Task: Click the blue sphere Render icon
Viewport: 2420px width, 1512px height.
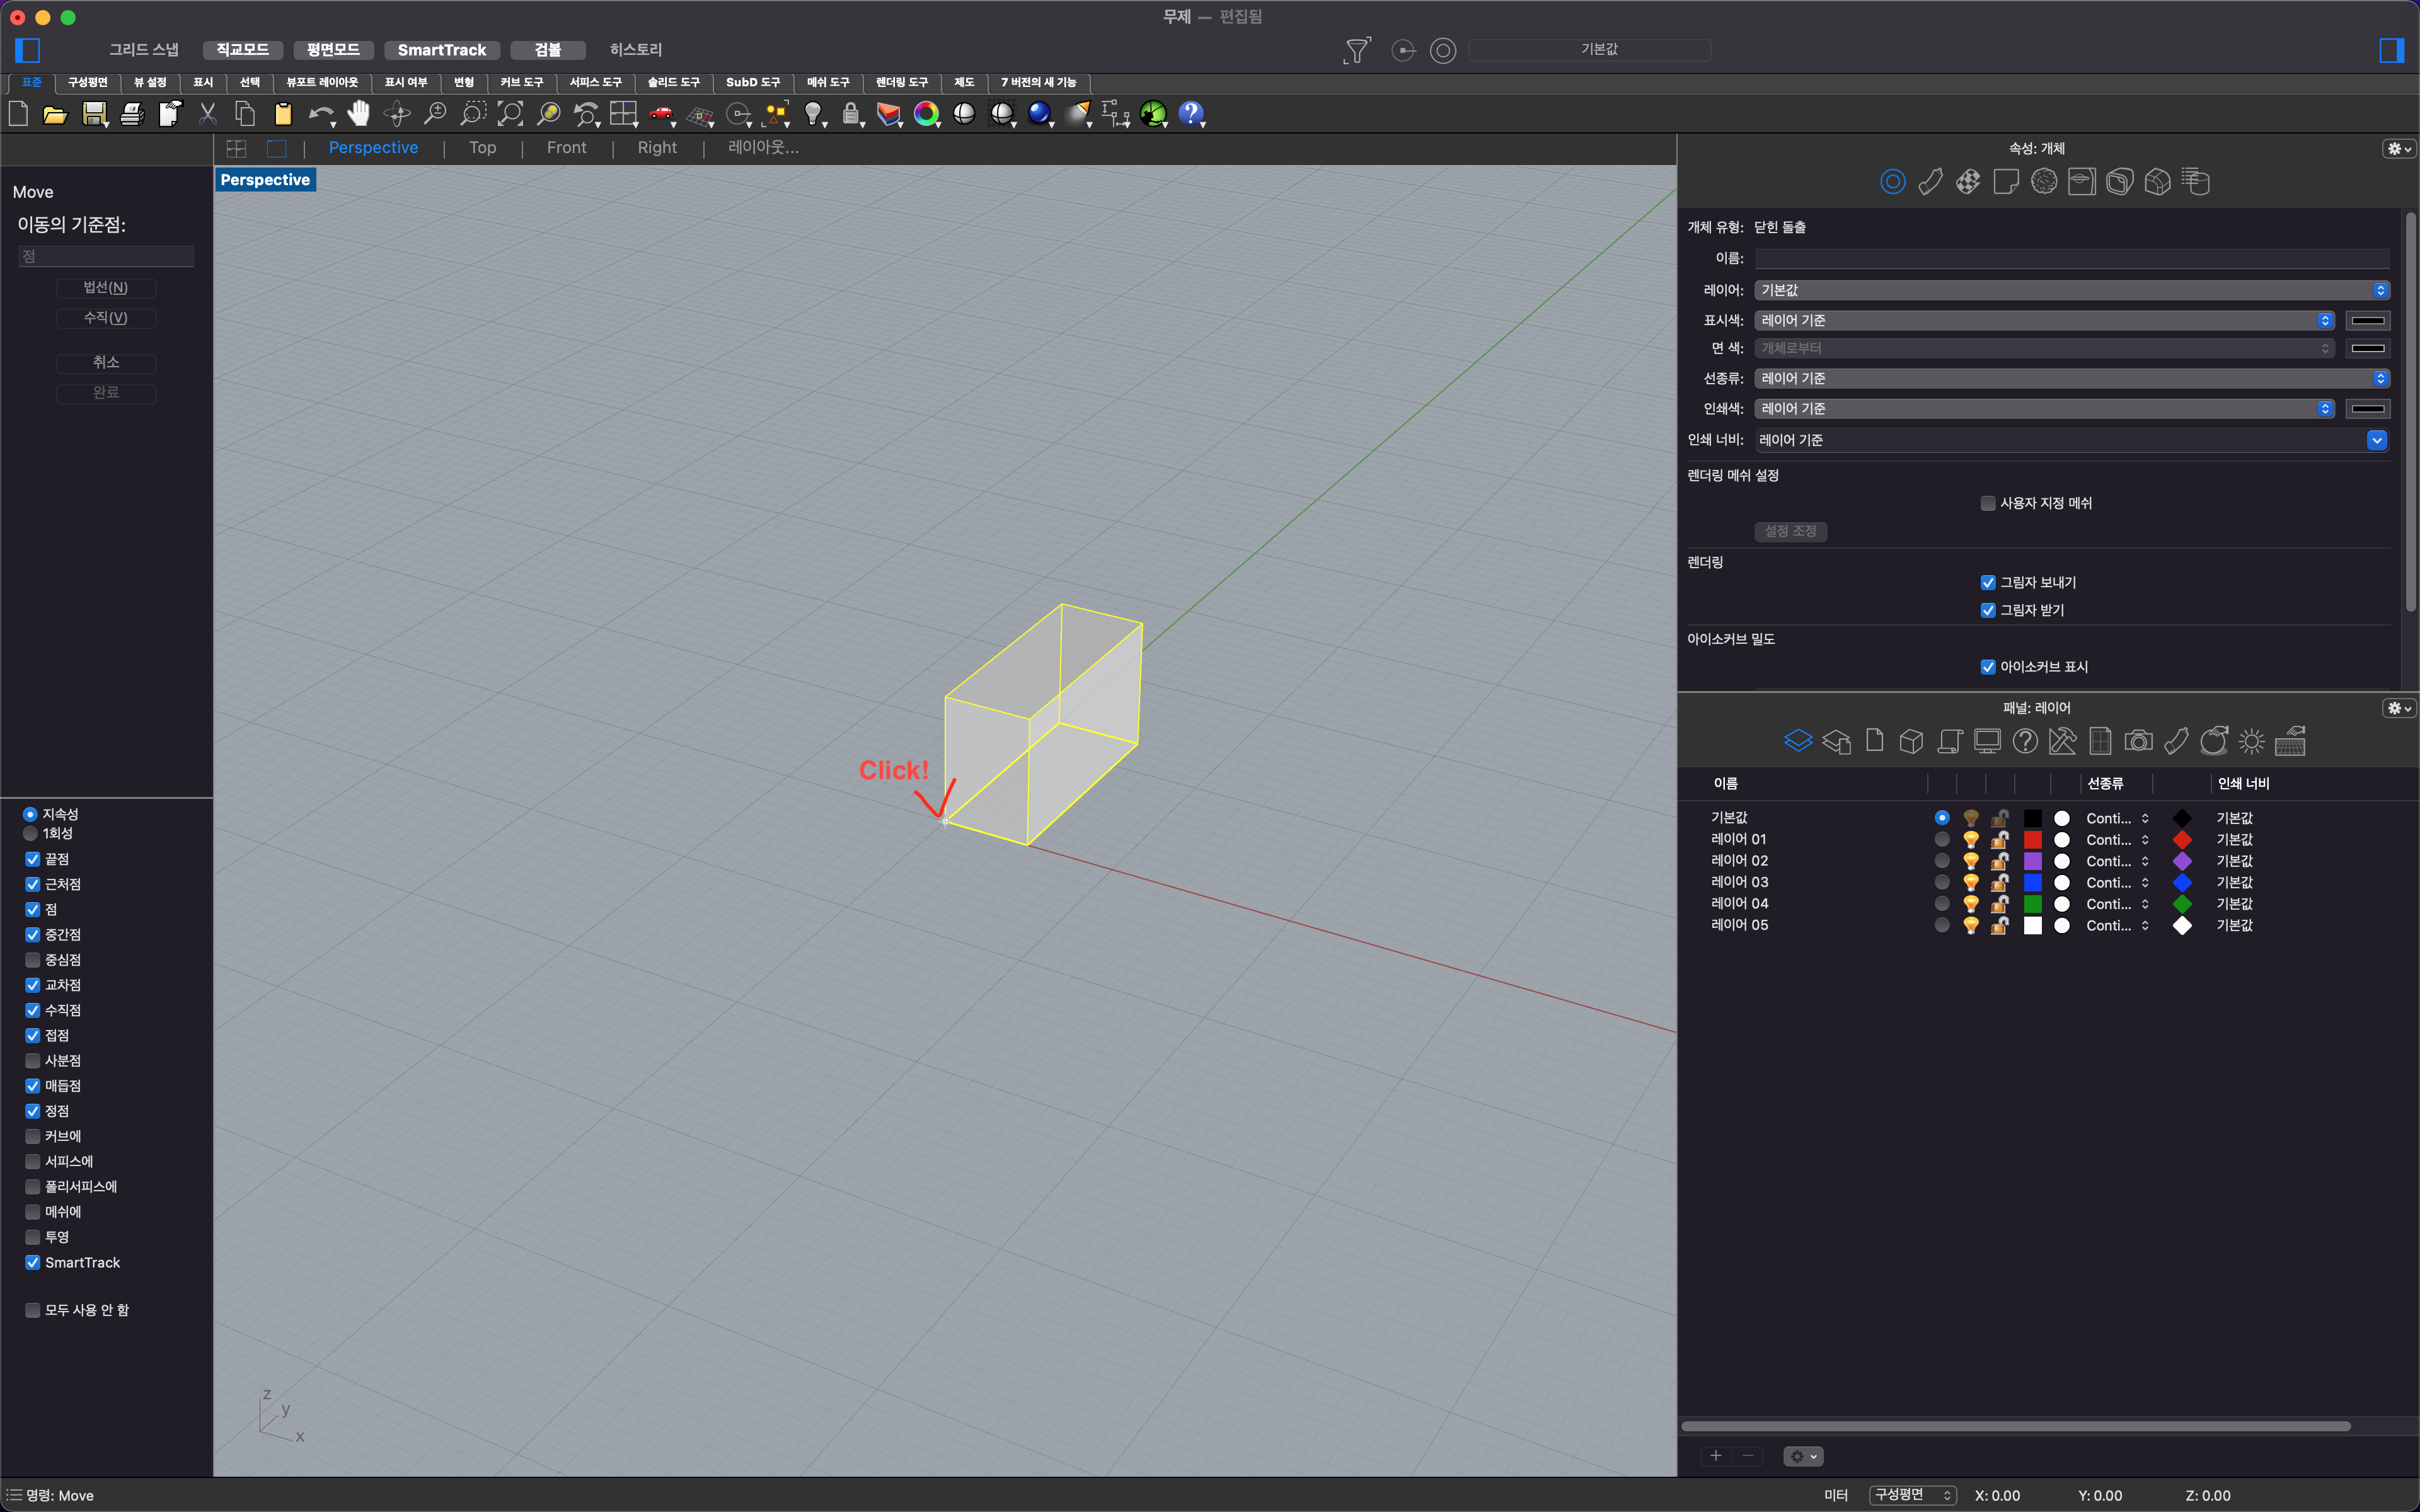Action: (x=1039, y=114)
